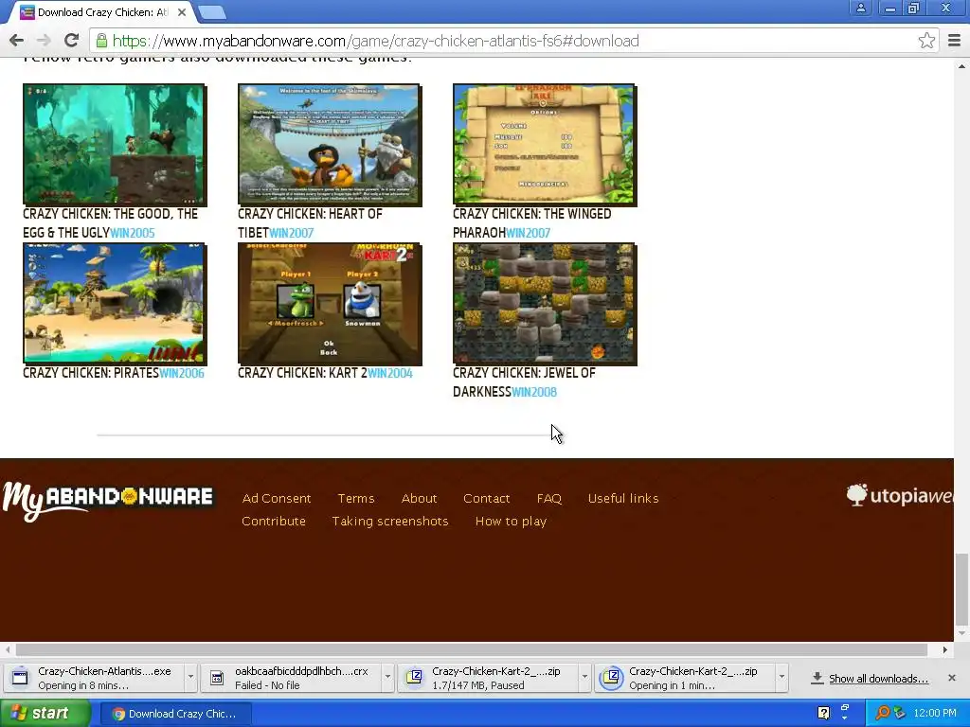Viewport: 970px width, 727px height.
Task: Select the Download Crazy Chicken browser tab
Action: coord(102,11)
